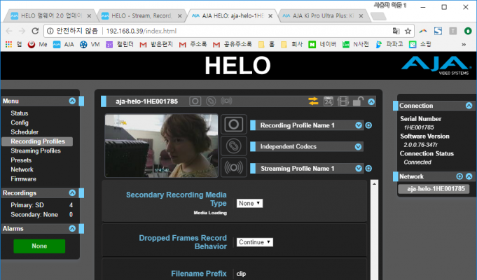
Task: Open Firmware in the menu
Action: [x=23, y=179]
